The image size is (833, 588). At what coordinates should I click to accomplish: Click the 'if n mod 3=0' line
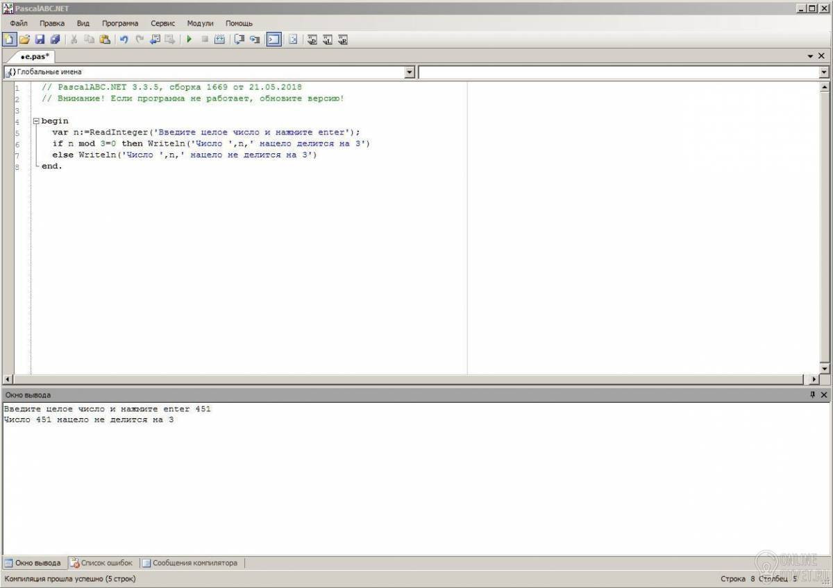[x=212, y=144]
